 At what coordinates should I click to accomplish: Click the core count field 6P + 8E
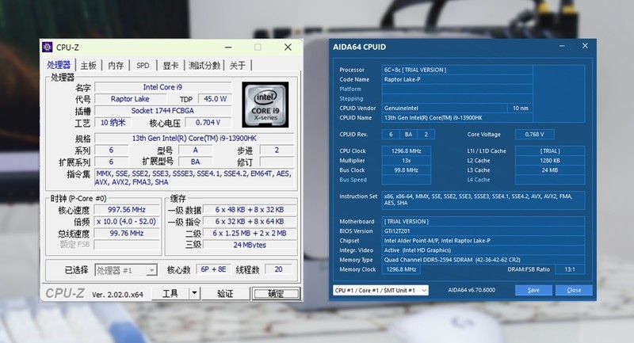click(x=213, y=269)
